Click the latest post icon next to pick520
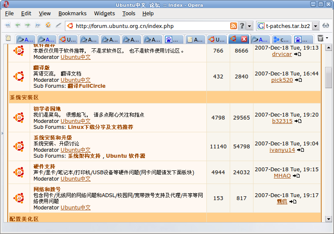The height and width of the screenshot is (234, 334). (298, 80)
